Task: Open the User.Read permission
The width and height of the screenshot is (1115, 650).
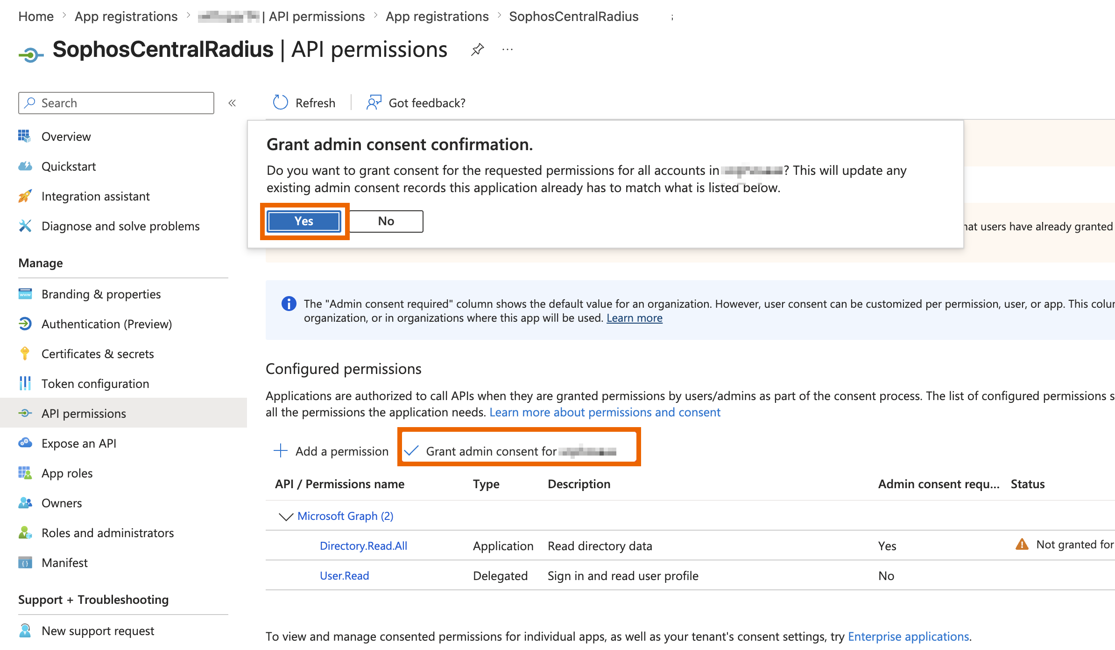Action: pos(344,575)
